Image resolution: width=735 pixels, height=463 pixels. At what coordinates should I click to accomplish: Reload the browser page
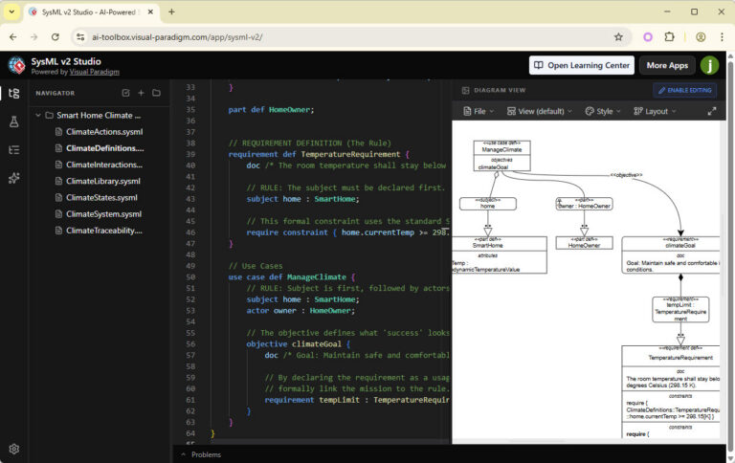pyautogui.click(x=56, y=37)
